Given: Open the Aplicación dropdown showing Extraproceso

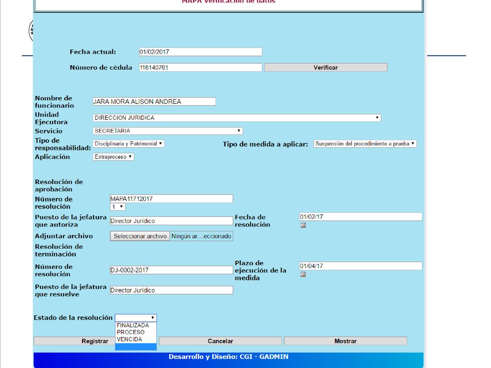Looking at the screenshot, I should (x=113, y=157).
